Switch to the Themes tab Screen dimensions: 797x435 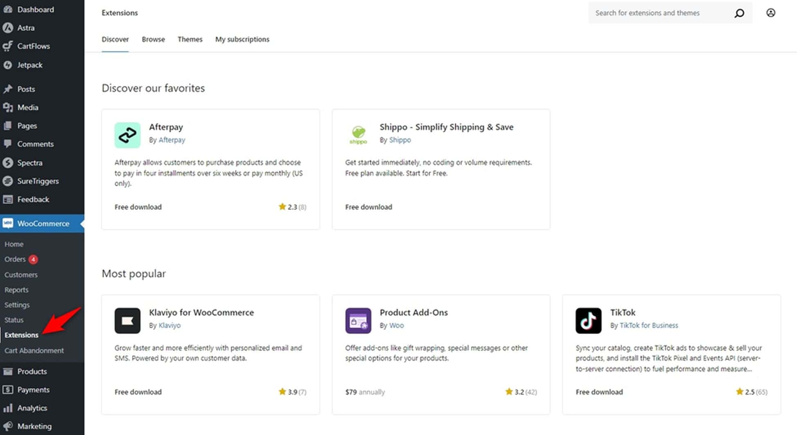[190, 39]
